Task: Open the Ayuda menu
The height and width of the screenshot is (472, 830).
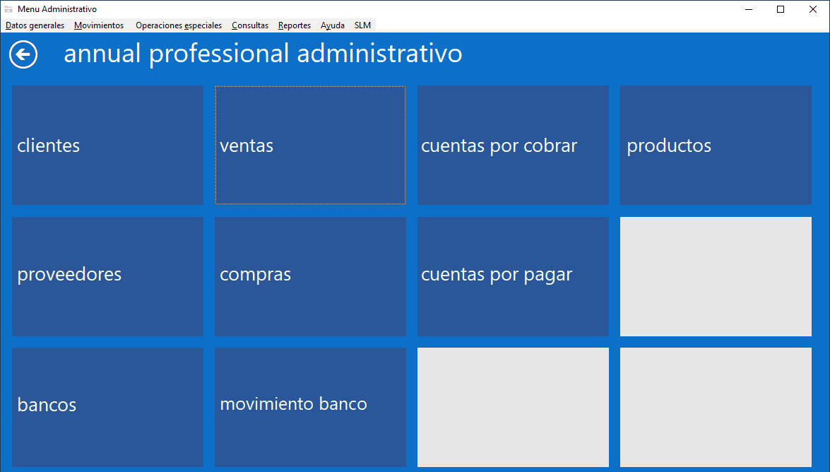Action: tap(333, 25)
